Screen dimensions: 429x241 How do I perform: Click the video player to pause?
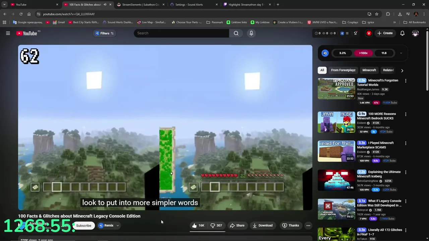[165, 127]
